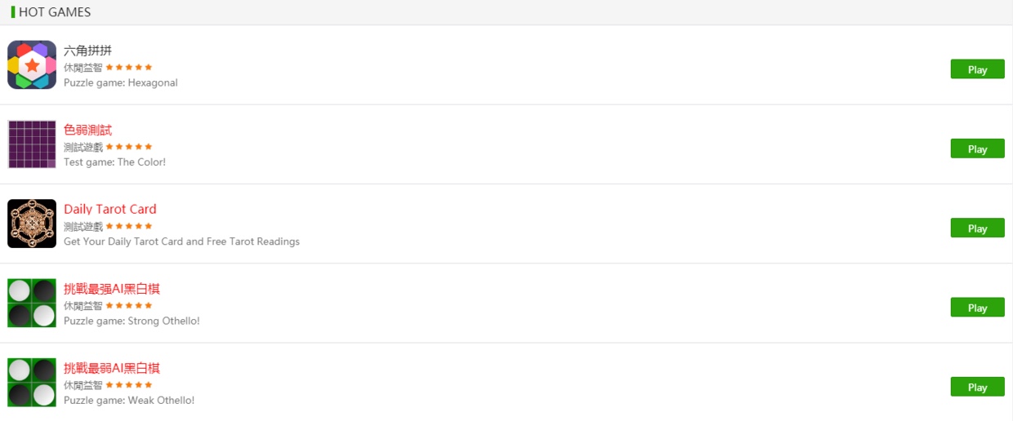Viewport: 1013px width, 421px height.
Task: Click the purple color grid game icon
Action: [32, 144]
